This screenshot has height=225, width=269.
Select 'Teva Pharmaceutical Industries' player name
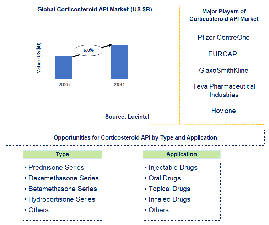[224, 90]
